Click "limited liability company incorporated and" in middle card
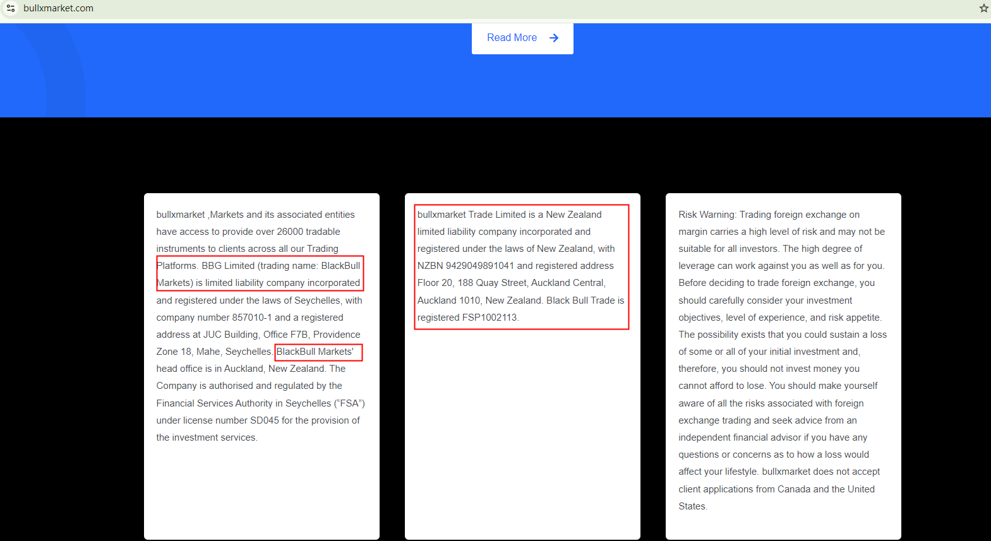 [504, 232]
